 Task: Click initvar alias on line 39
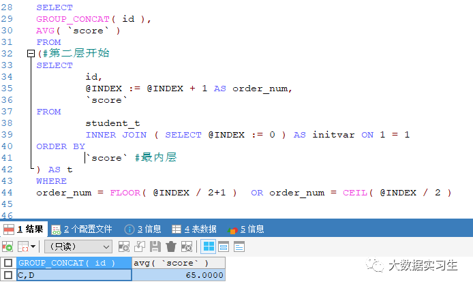[333, 135]
